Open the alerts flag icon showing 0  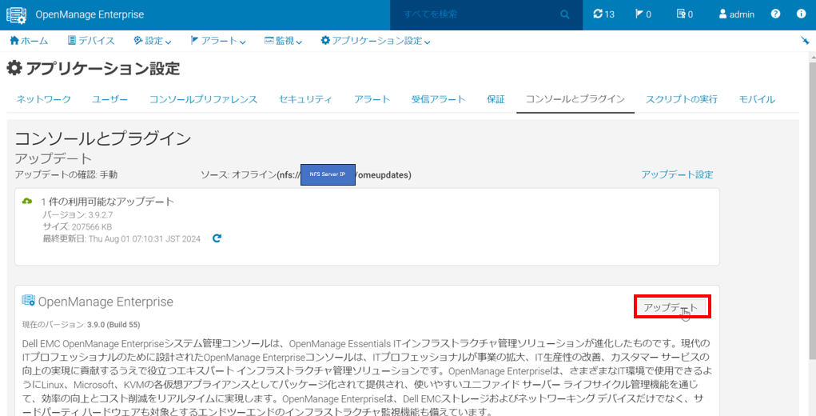pyautogui.click(x=643, y=14)
